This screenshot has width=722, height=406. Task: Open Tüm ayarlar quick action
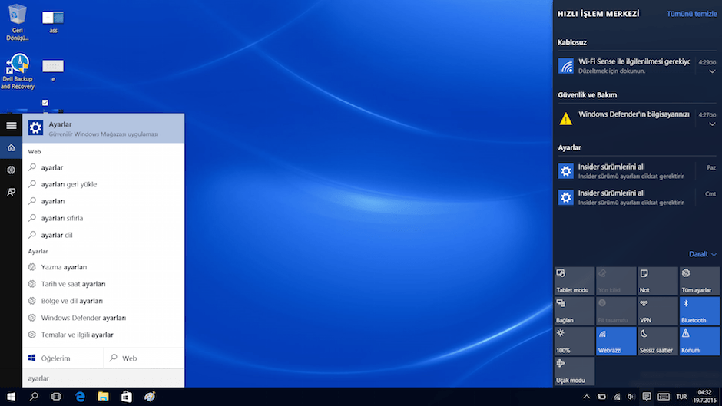coord(700,281)
